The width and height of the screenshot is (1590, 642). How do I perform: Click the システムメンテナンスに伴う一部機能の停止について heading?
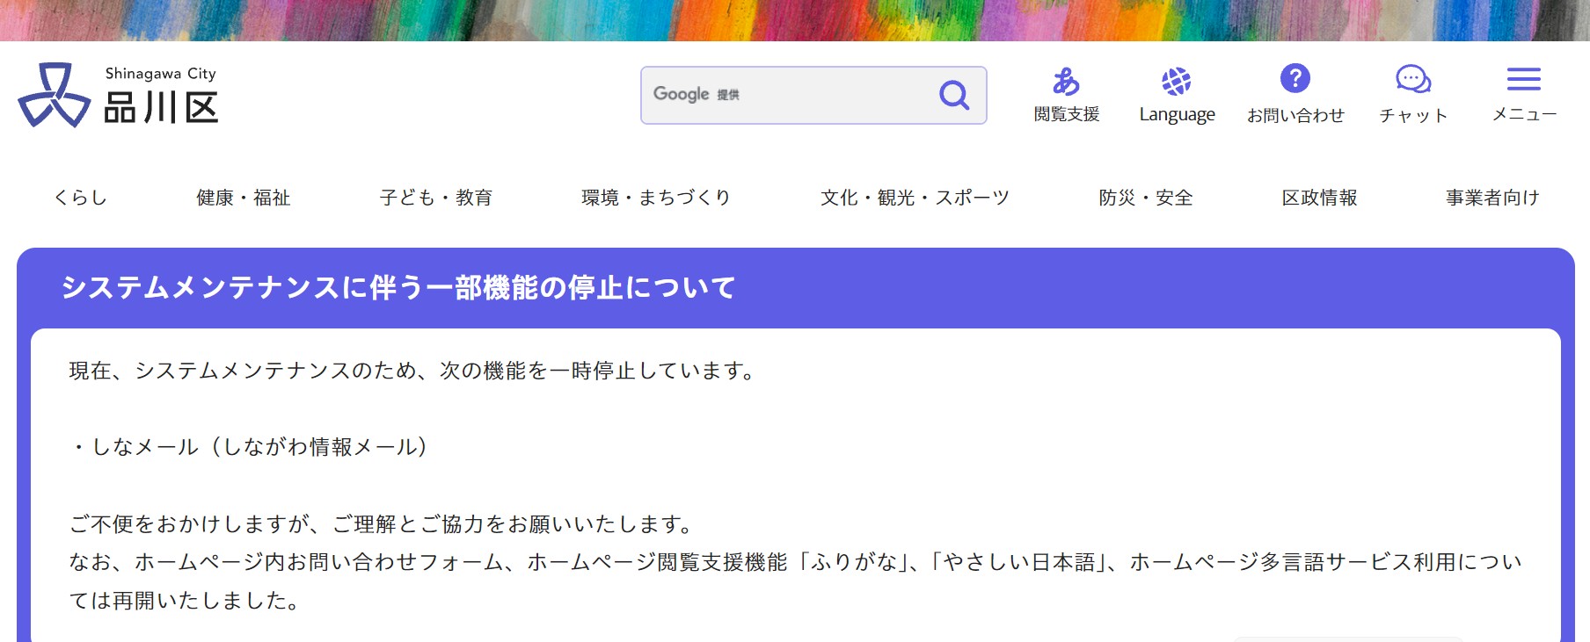click(x=398, y=287)
